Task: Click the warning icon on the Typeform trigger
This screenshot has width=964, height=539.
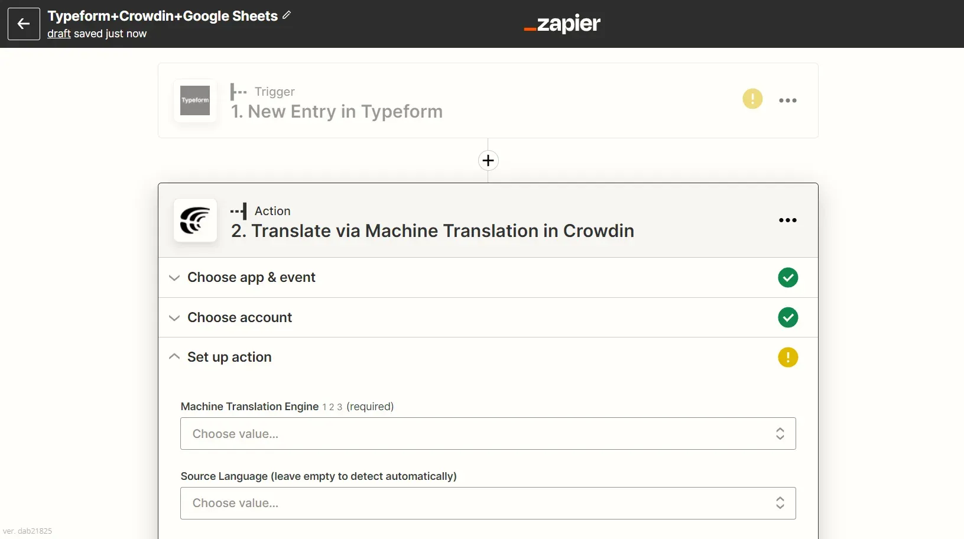Action: tap(752, 99)
